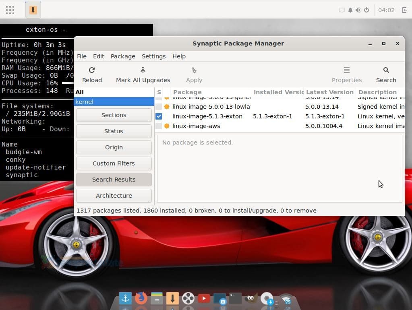The width and height of the screenshot is (412, 310).
Task: Maximize the Synaptic Package Manager window
Action: point(384,43)
